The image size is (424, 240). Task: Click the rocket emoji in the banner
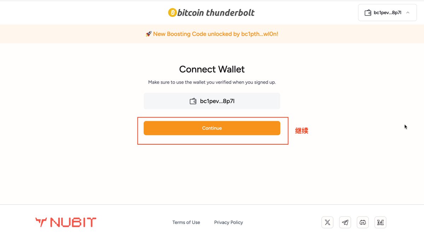coord(149,34)
